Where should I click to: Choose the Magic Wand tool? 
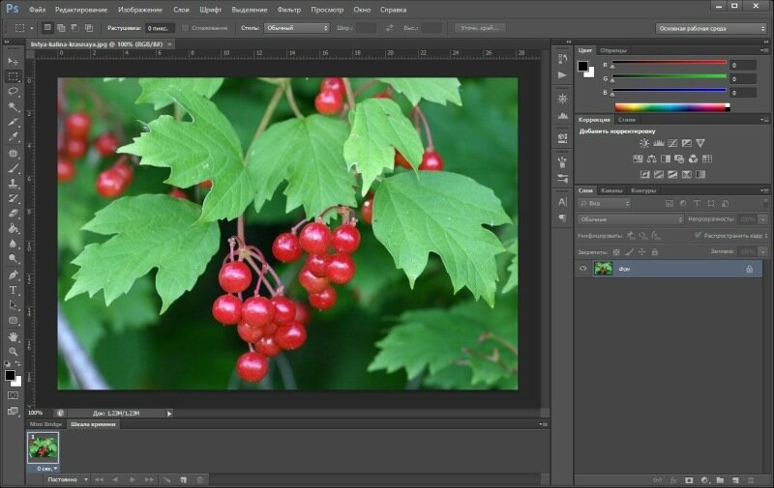(14, 106)
